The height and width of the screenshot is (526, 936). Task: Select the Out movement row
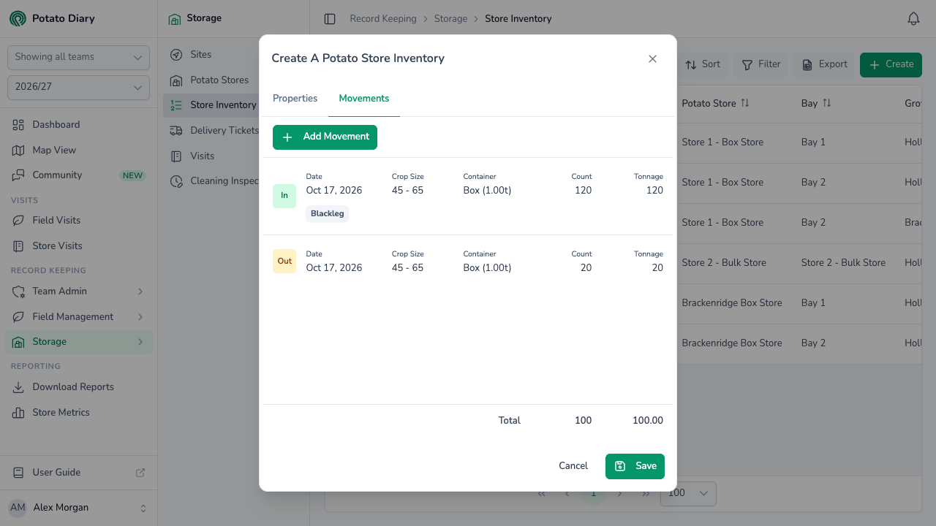(x=468, y=262)
